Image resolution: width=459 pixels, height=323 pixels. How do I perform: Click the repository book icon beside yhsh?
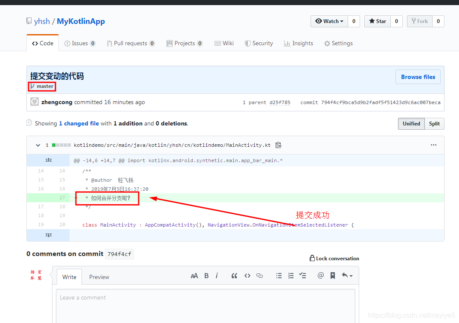29,21
